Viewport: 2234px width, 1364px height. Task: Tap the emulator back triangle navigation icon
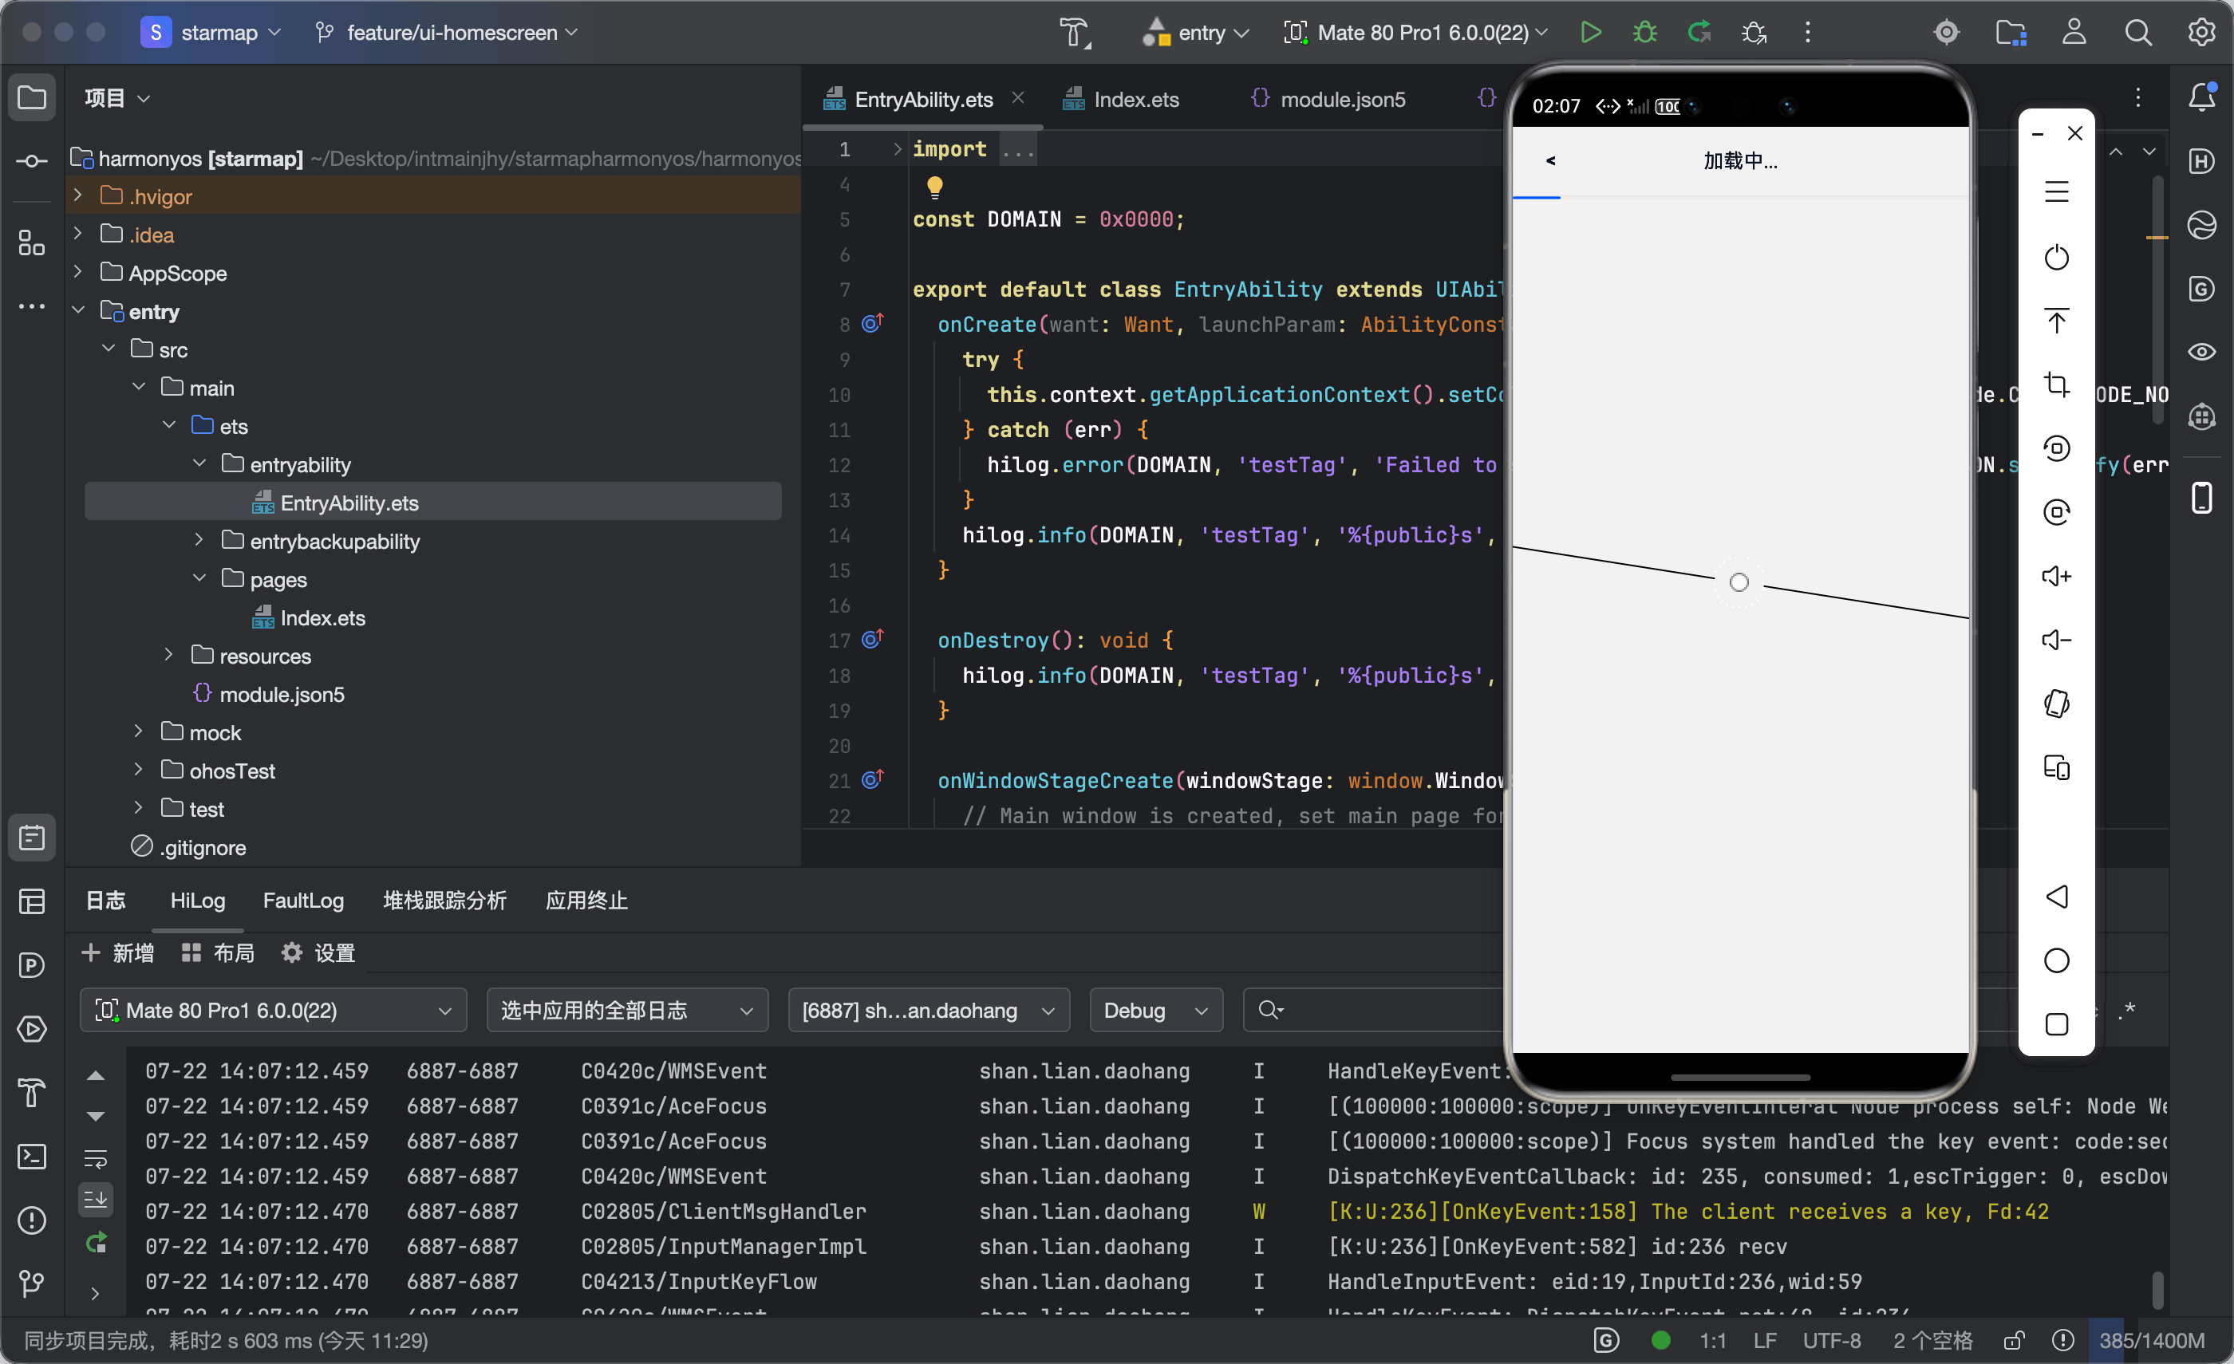coord(2056,897)
